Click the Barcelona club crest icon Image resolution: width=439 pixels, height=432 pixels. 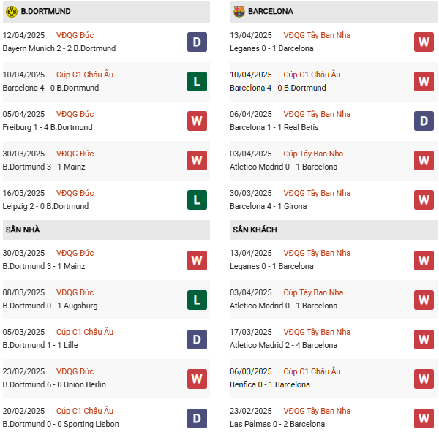coord(239,11)
